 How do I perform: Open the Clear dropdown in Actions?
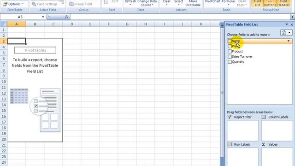(166, 3)
